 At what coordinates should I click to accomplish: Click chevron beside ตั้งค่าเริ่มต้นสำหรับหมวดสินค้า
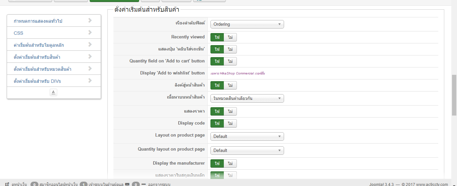point(90,68)
